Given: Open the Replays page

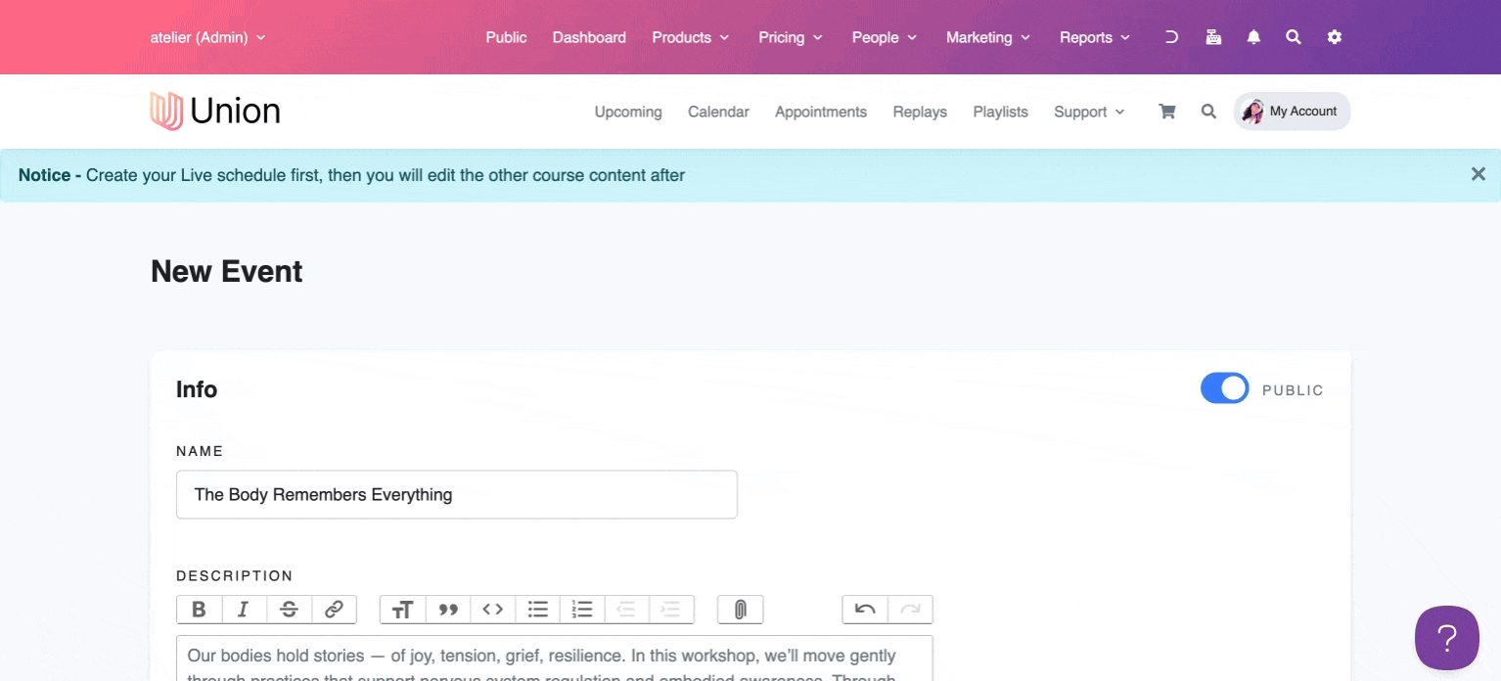Looking at the screenshot, I should (x=920, y=112).
